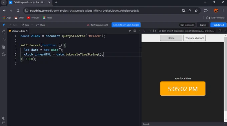Open the Settings gear sidebar icon

click(4, 54)
